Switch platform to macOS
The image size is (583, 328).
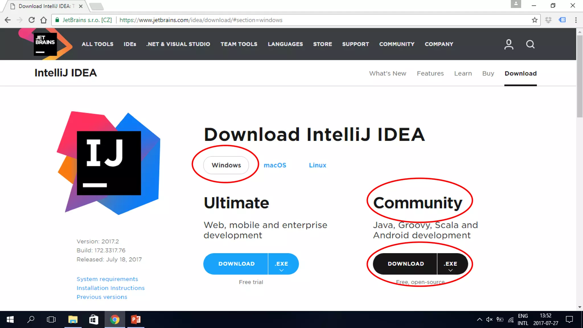(x=275, y=165)
